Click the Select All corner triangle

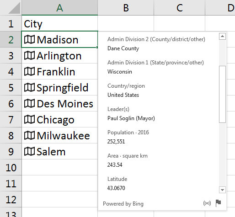pos(14,8)
